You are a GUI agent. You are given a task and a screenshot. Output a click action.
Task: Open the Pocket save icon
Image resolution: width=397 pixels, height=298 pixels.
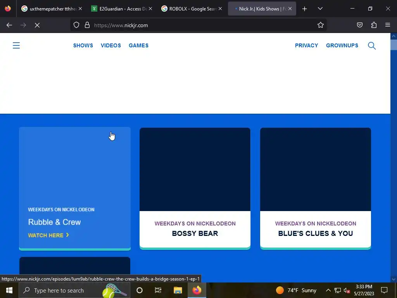click(x=359, y=25)
